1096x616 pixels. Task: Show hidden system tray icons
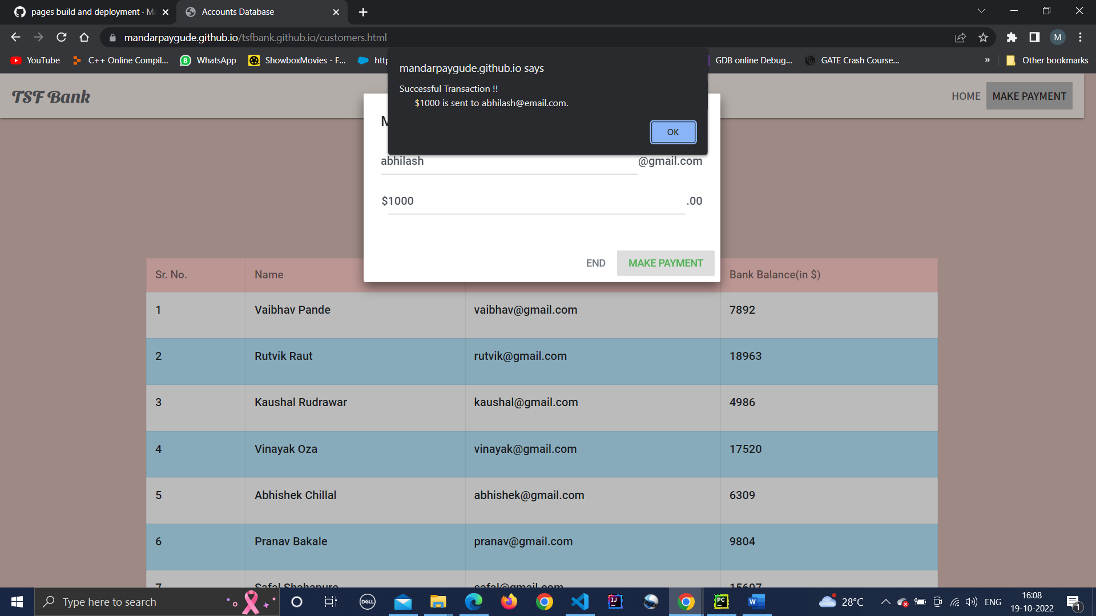pyautogui.click(x=885, y=602)
